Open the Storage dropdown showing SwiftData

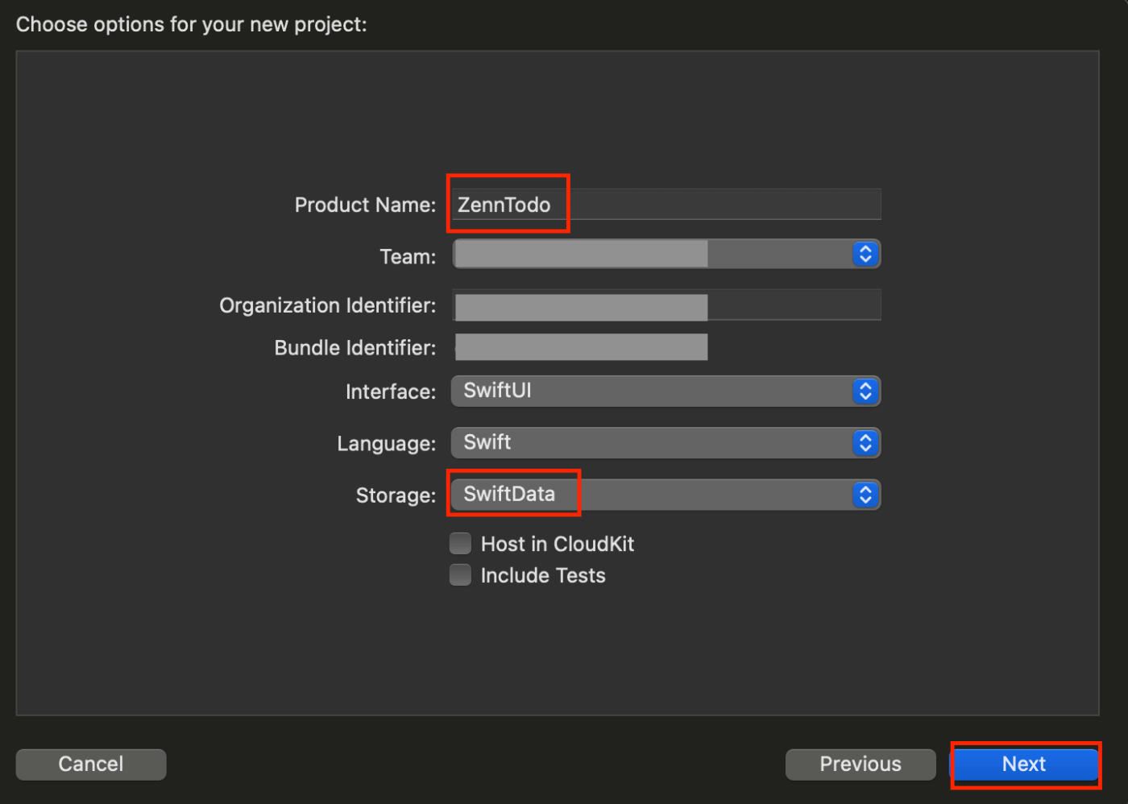[x=666, y=495]
